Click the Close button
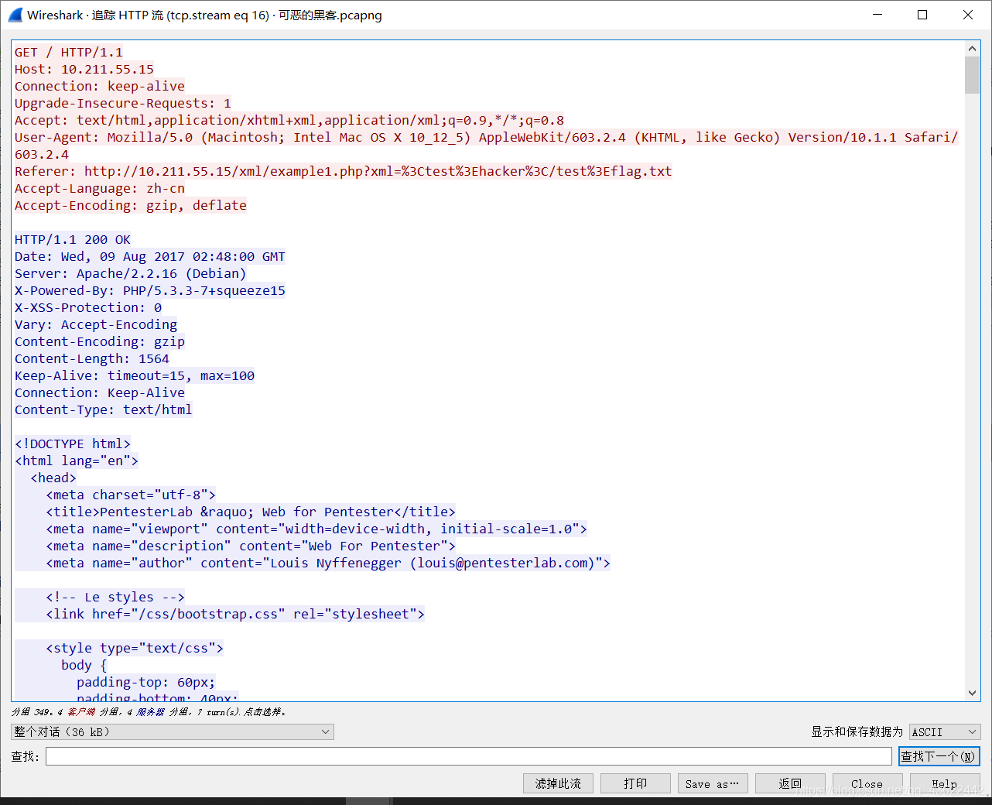The height and width of the screenshot is (805, 992). pyautogui.click(x=867, y=783)
